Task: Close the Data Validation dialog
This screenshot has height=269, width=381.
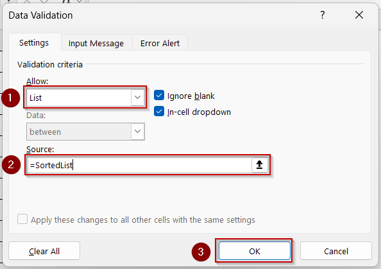Action: pyautogui.click(x=359, y=15)
